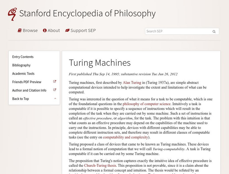229x174 pixels.
Task: Go Back to Top
Action: click(21, 99)
